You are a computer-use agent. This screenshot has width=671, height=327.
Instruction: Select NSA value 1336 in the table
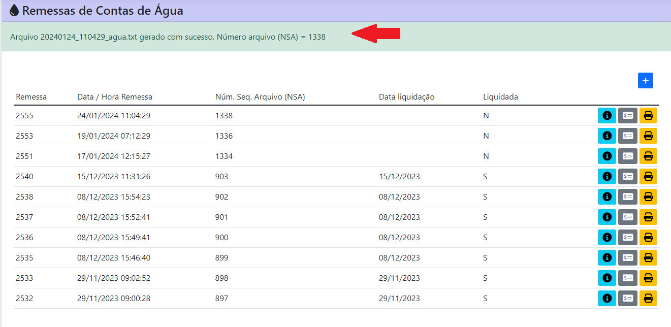coord(224,136)
